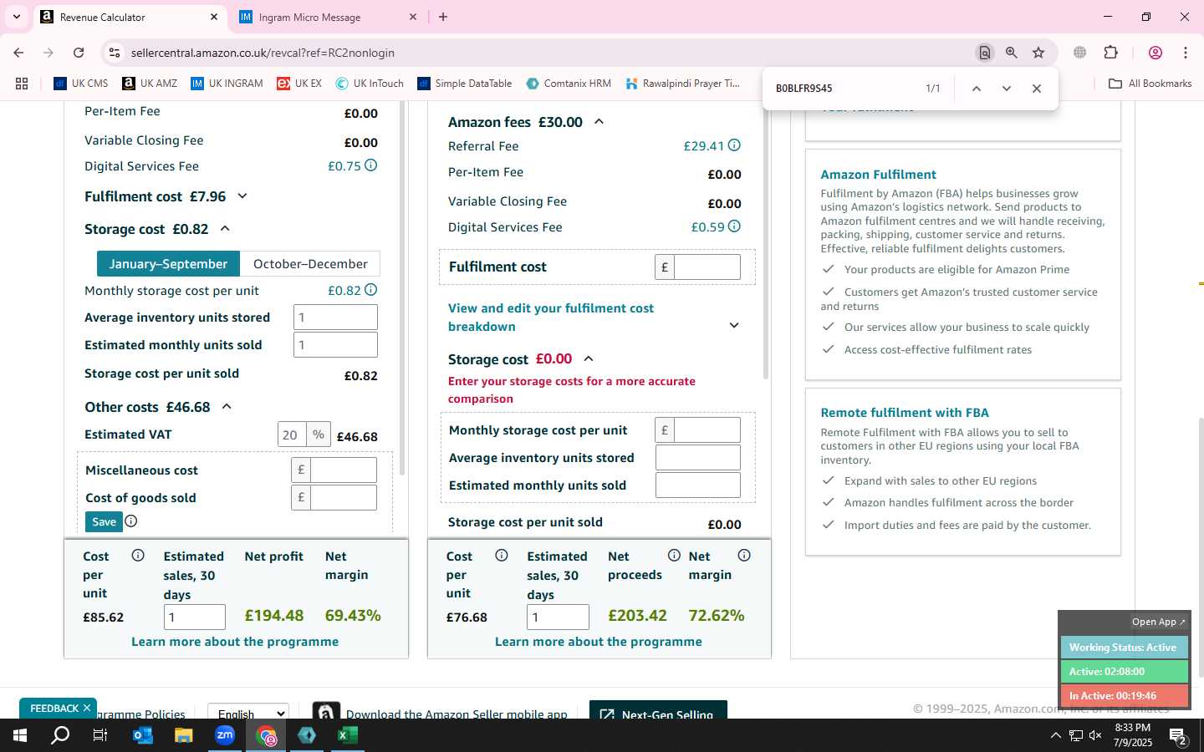Collapse Storage cost £0.82 section
This screenshot has width=1204, height=752.
[225, 228]
